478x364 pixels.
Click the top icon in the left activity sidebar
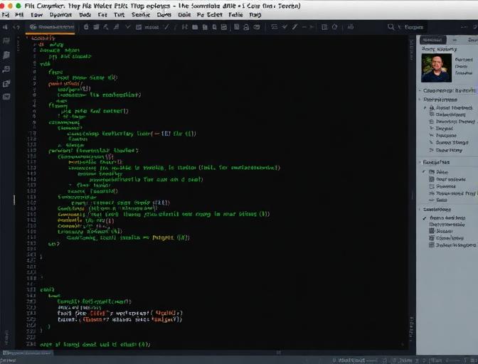(x=6, y=41)
